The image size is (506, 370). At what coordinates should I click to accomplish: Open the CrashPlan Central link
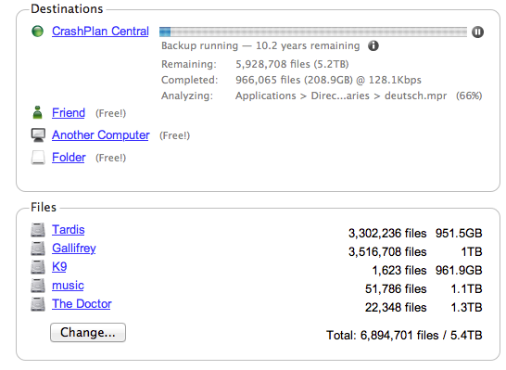point(100,31)
